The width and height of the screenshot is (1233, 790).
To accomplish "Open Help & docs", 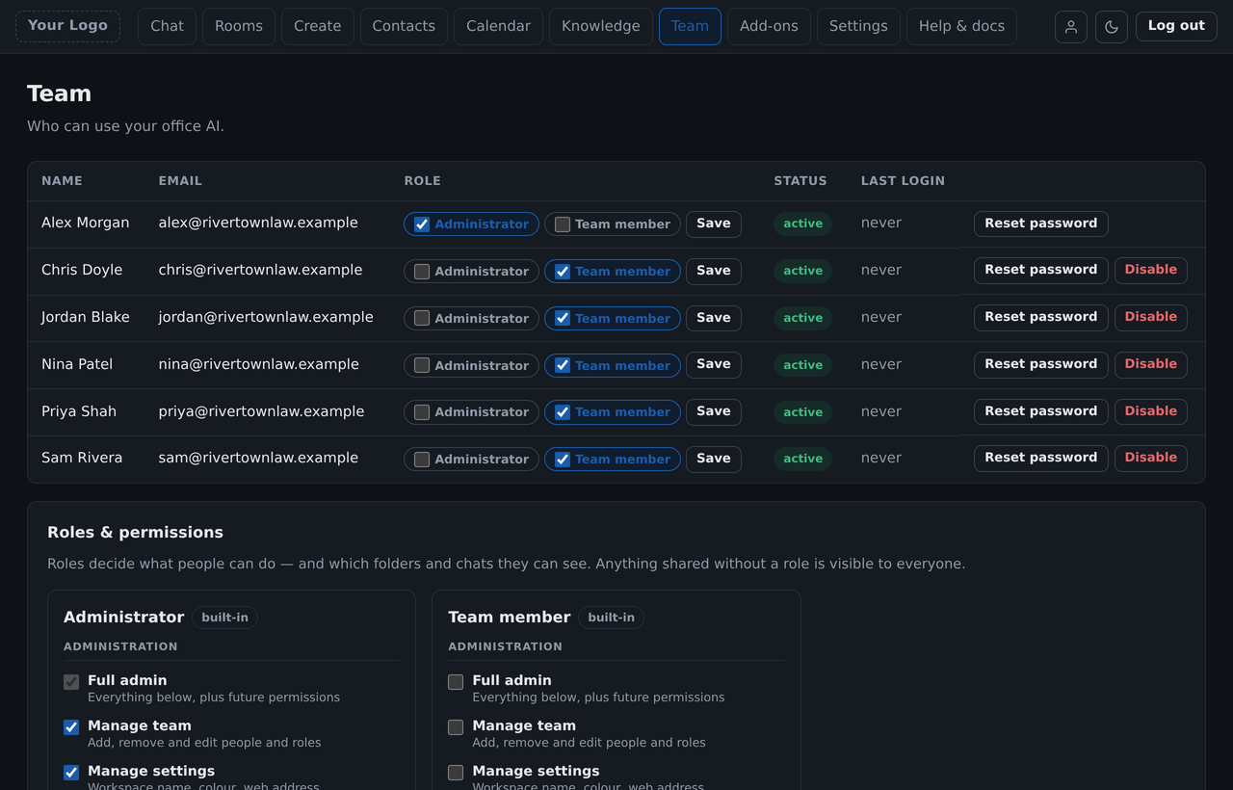I will point(961,26).
